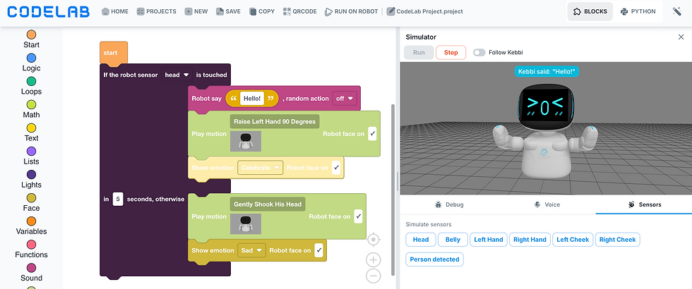Open the Logic block category
692x289 pixels.
31,63
